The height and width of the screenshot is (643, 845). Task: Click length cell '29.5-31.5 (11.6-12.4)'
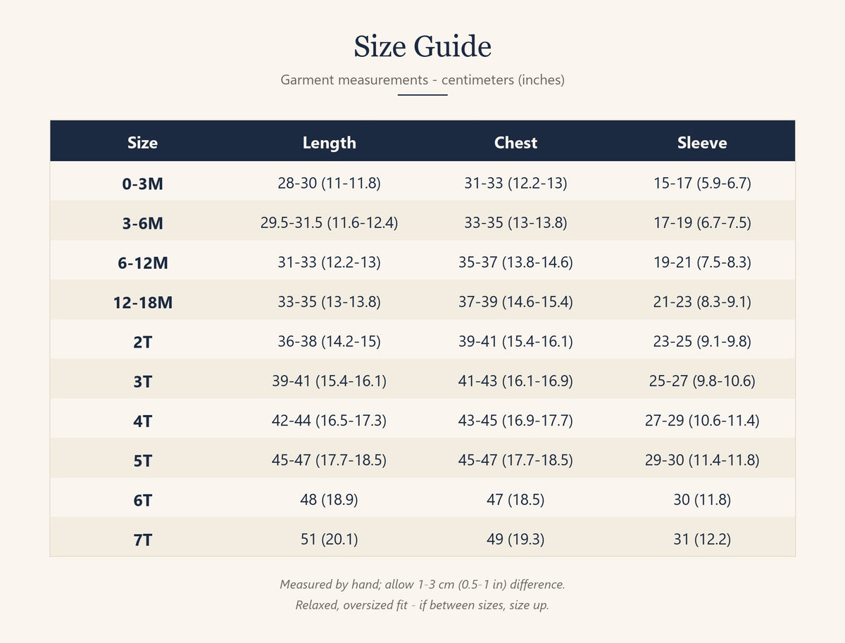coord(329,223)
